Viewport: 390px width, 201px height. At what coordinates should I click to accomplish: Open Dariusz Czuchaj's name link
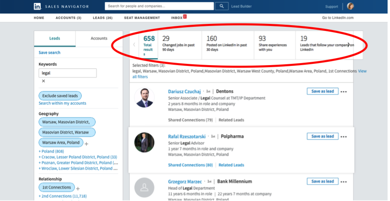184,91
